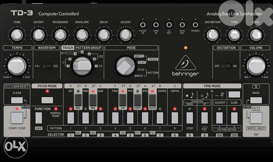Toggle the TIME MODE button

[234, 95]
